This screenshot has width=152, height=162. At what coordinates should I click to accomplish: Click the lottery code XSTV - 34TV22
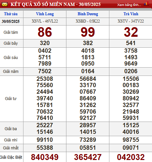pos(131,21)
